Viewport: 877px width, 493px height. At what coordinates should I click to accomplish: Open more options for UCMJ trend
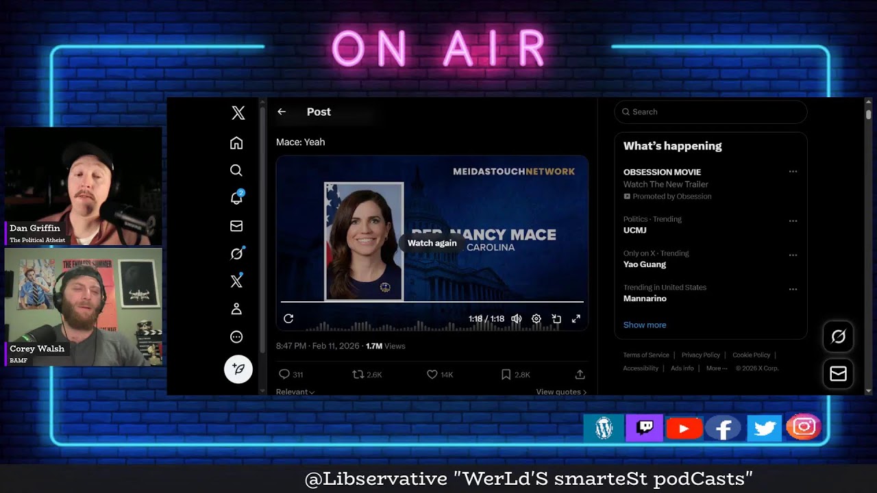(793, 221)
